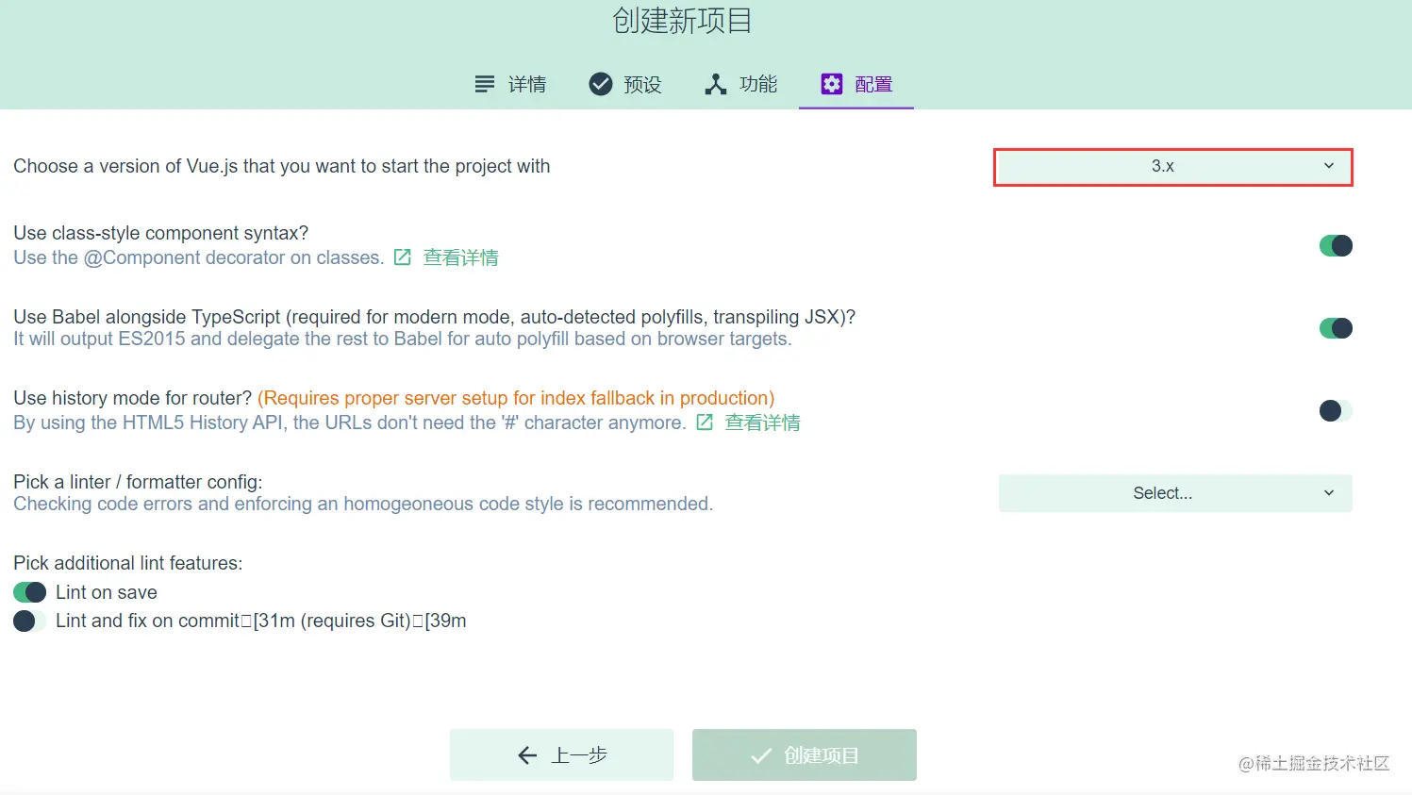This screenshot has width=1412, height=795.
Task: Open the 详情 tab
Action: [510, 84]
